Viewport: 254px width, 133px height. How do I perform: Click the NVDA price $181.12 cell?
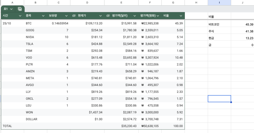pos(87,37)
